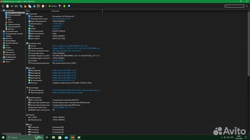Click the magnifier search icon in toolbar
This screenshot has height=140, width=250.
pyautogui.click(x=69, y=6)
